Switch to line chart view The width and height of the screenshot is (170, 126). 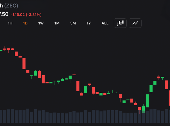pyautogui.click(x=135, y=23)
